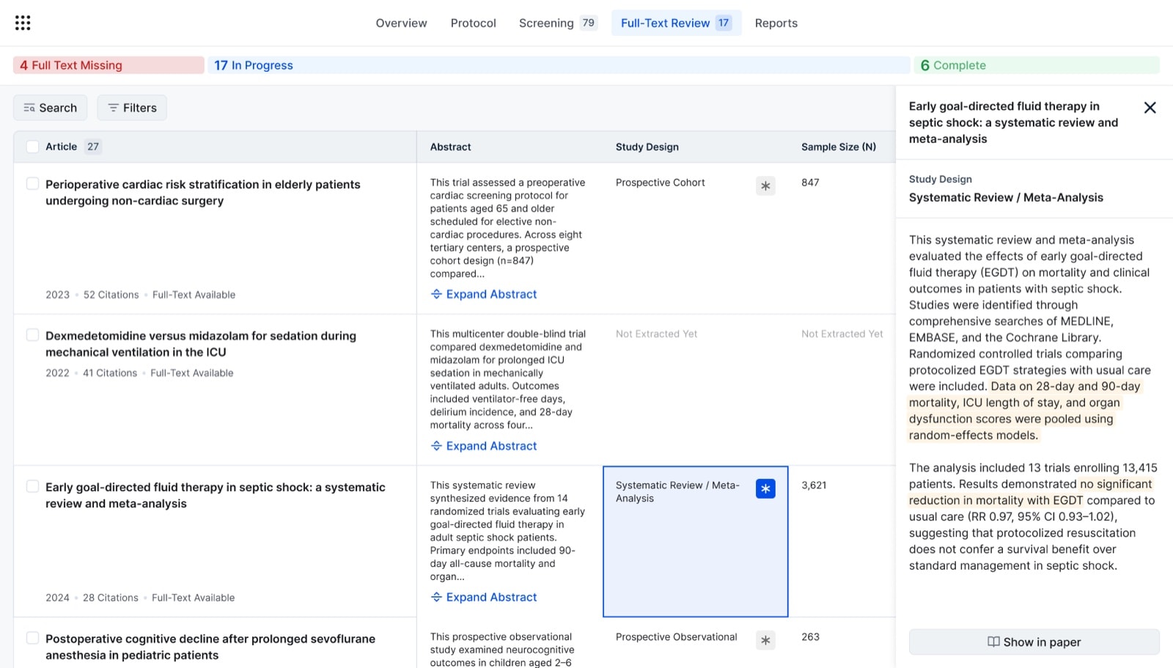This screenshot has width=1173, height=668.
Task: Click asterisk icon beside Prospective Observational
Action: 765,640
